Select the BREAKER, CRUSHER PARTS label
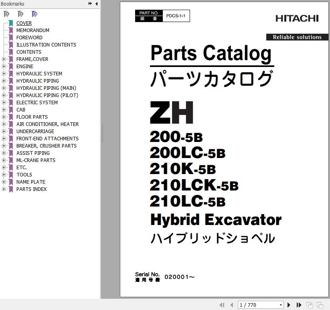The height and width of the screenshot is (310, 330). pos(47,146)
